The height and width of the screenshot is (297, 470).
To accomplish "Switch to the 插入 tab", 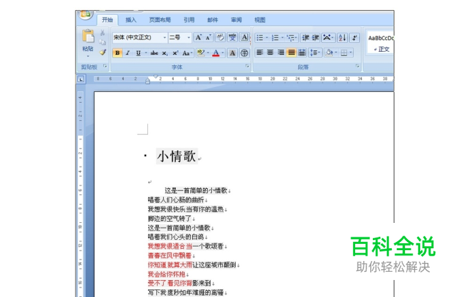I will coord(130,20).
